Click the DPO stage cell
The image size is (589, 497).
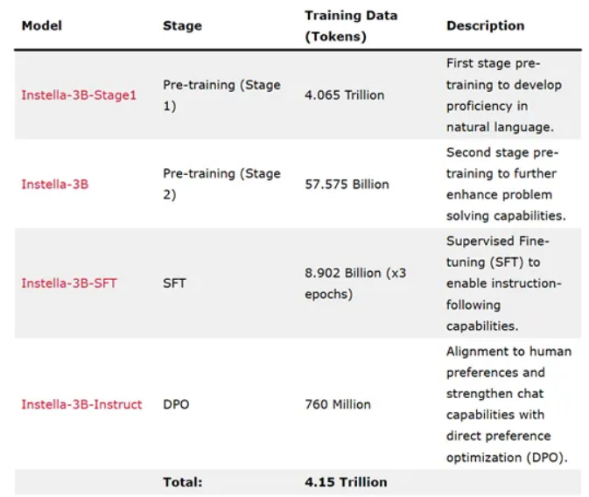point(176,404)
